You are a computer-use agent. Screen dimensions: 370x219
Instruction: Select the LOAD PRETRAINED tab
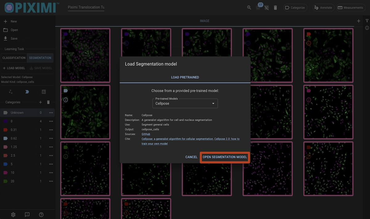[x=185, y=77]
